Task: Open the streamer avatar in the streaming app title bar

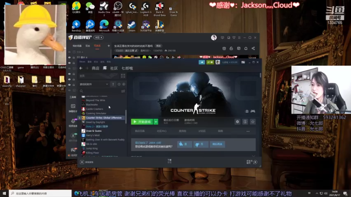Action: (214, 38)
